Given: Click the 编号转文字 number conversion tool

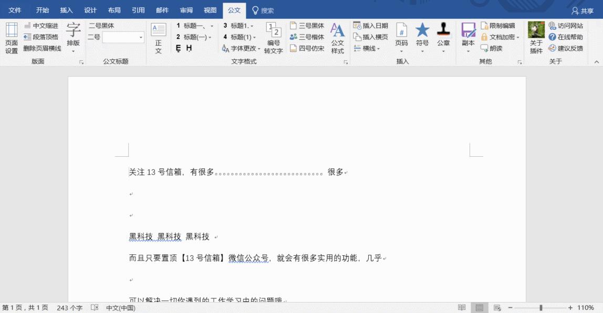Looking at the screenshot, I should click(x=273, y=37).
